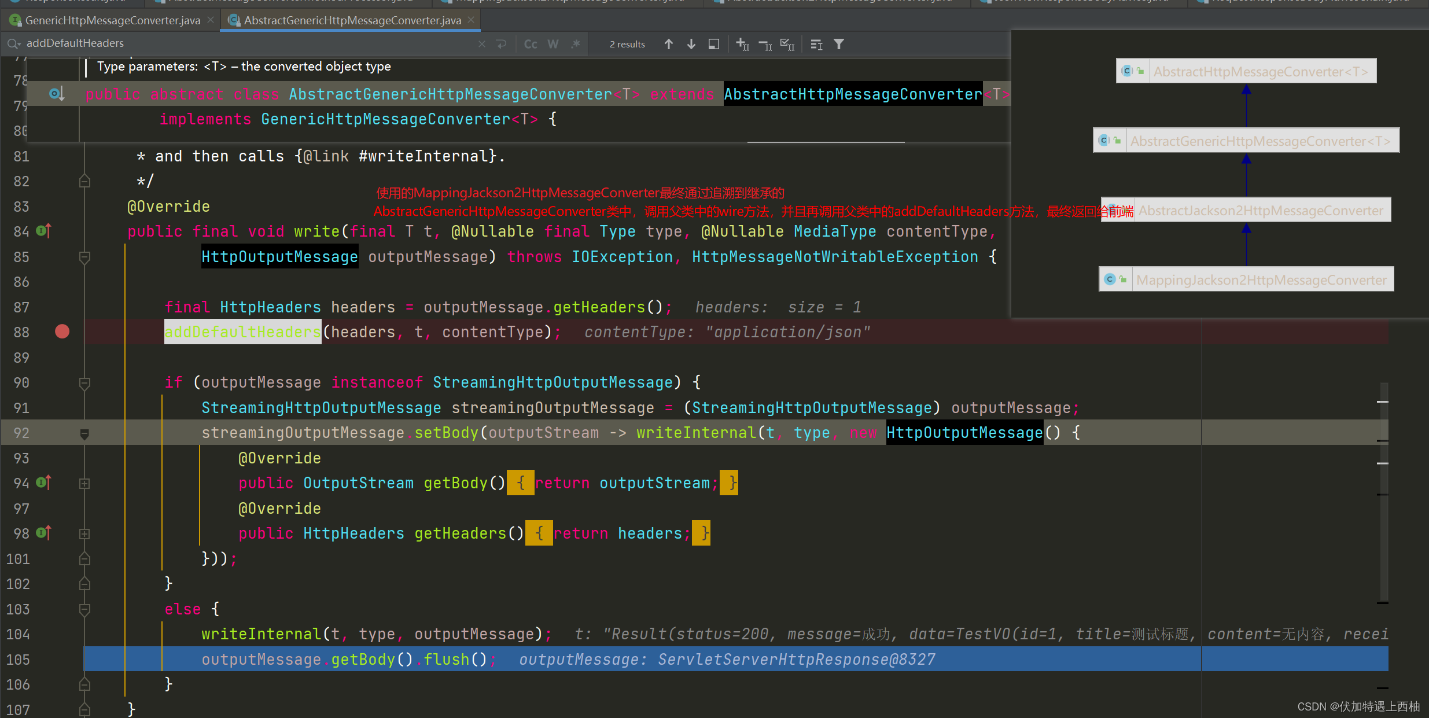Click override gutter icon at line 84
1429x718 pixels.
(x=44, y=231)
